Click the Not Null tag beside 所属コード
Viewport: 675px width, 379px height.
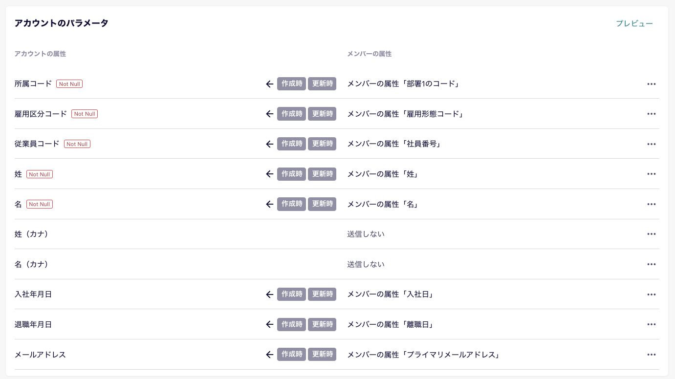pyautogui.click(x=69, y=84)
